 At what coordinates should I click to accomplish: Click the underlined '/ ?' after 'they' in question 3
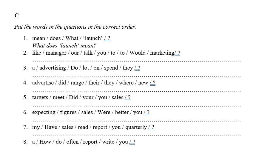pyautogui.click(x=137, y=68)
